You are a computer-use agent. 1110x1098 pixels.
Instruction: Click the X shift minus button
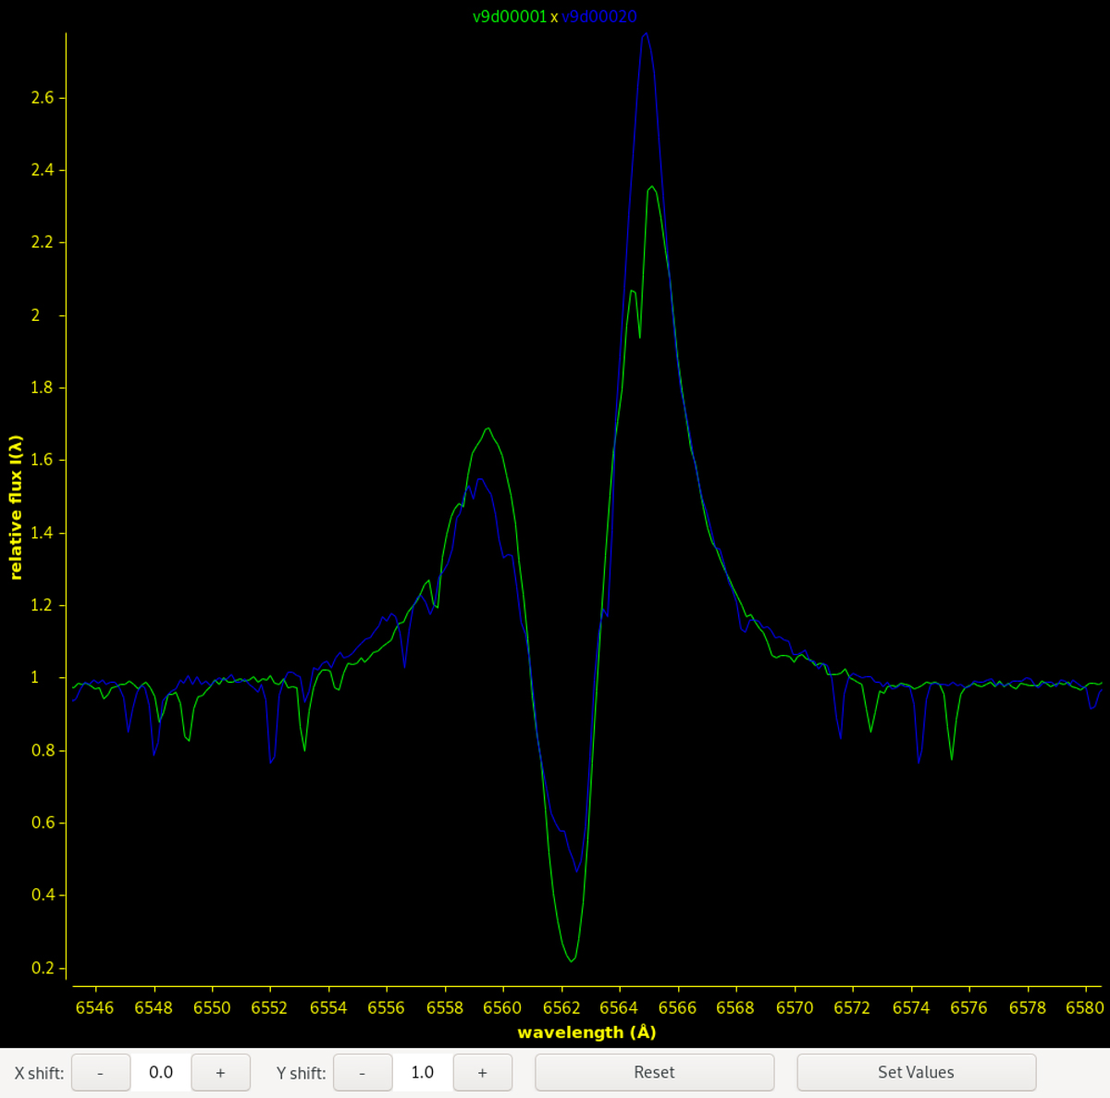[100, 1072]
